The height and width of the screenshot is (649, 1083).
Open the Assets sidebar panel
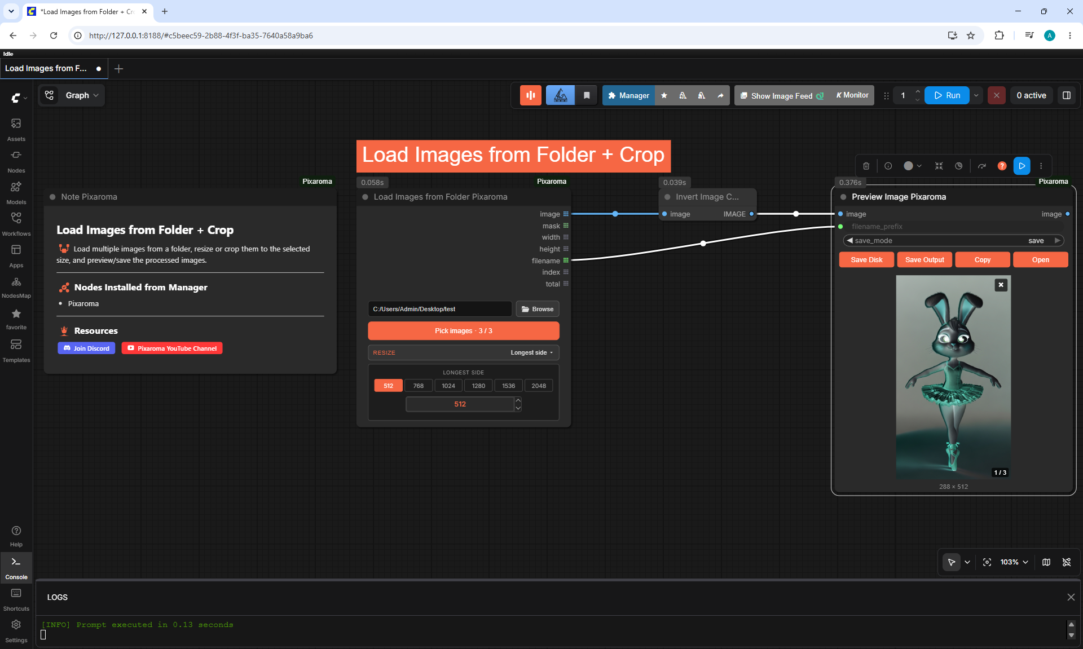16,130
